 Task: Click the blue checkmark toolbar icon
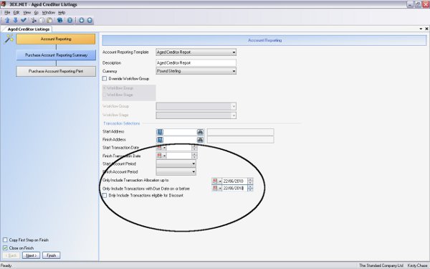coord(24,20)
